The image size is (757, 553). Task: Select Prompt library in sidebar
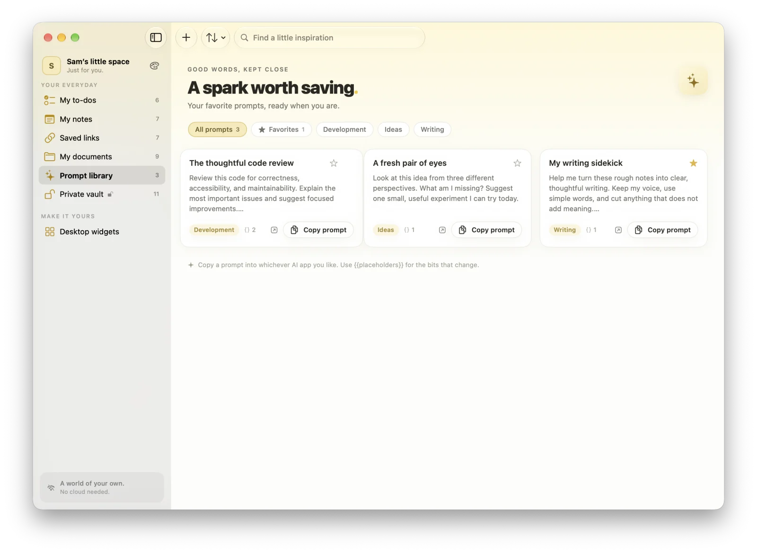coord(102,175)
